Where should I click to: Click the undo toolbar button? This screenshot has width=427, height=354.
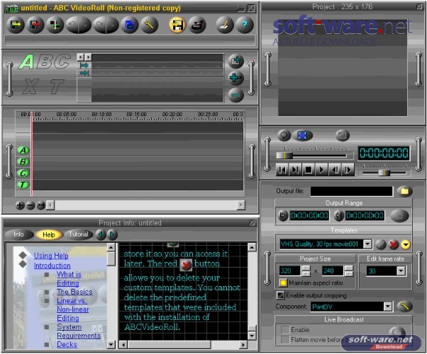(x=72, y=25)
